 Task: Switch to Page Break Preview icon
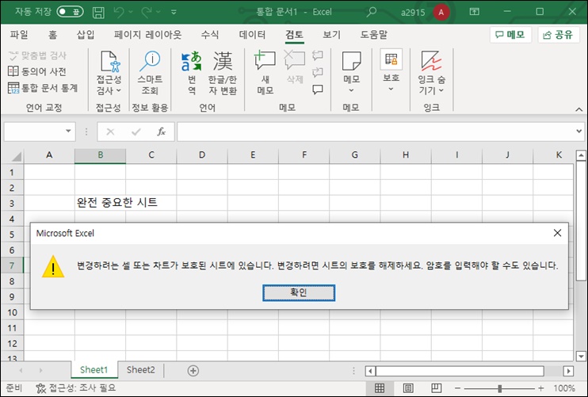pos(436,388)
